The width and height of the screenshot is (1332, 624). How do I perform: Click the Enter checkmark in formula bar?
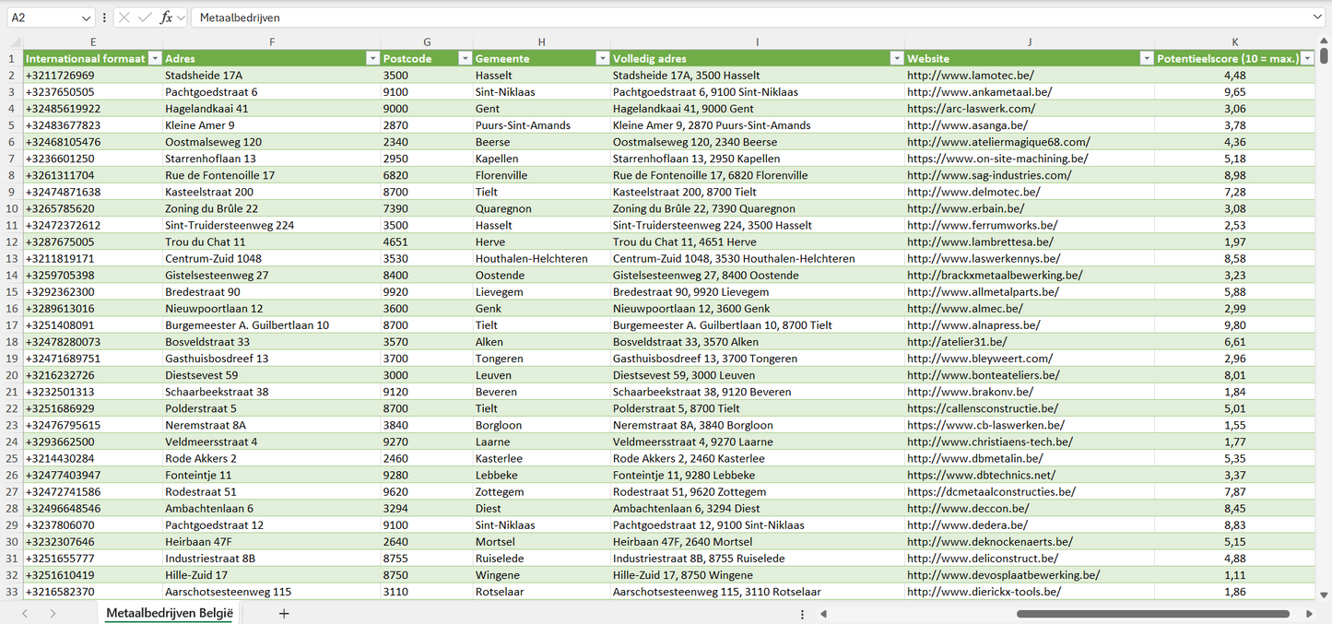pos(145,18)
